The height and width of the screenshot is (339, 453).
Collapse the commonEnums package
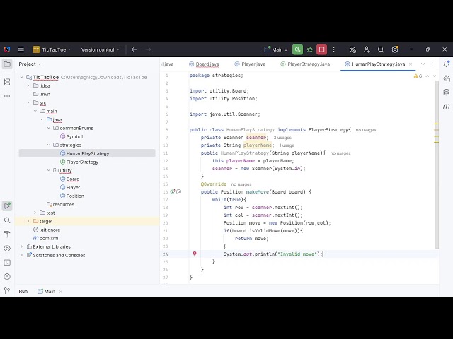pos(49,128)
